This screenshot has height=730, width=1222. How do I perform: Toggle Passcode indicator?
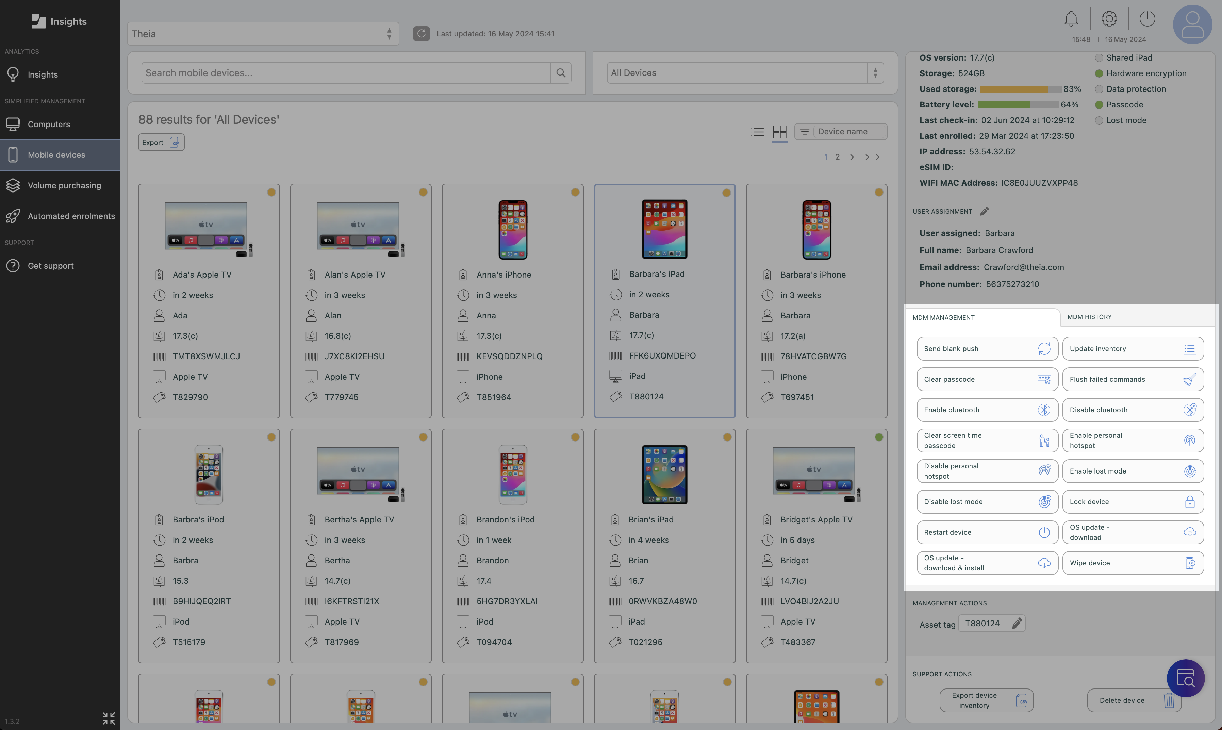coord(1099,105)
